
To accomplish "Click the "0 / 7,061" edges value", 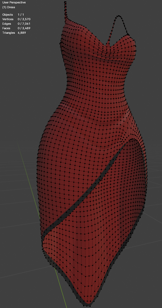I will [x=24, y=24].
